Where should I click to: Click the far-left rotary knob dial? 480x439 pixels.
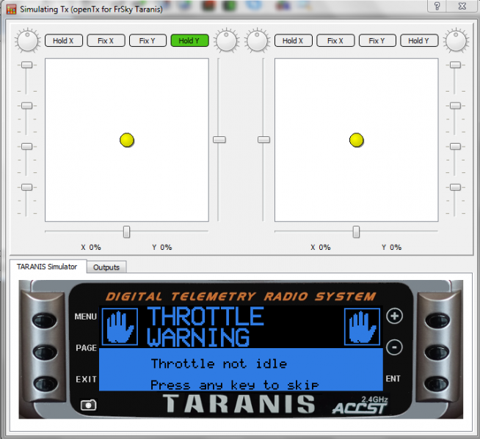click(x=28, y=40)
